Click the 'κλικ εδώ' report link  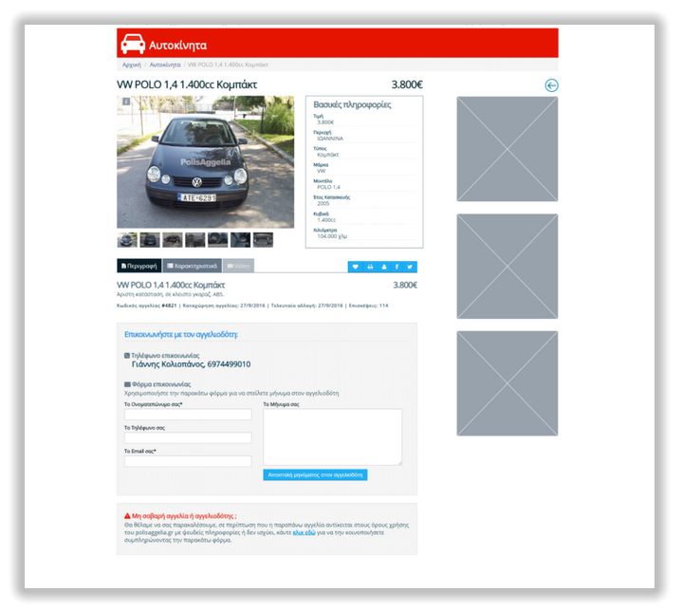[x=305, y=532]
